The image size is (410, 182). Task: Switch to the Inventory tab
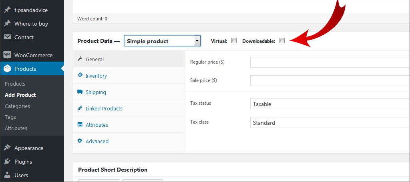[96, 76]
